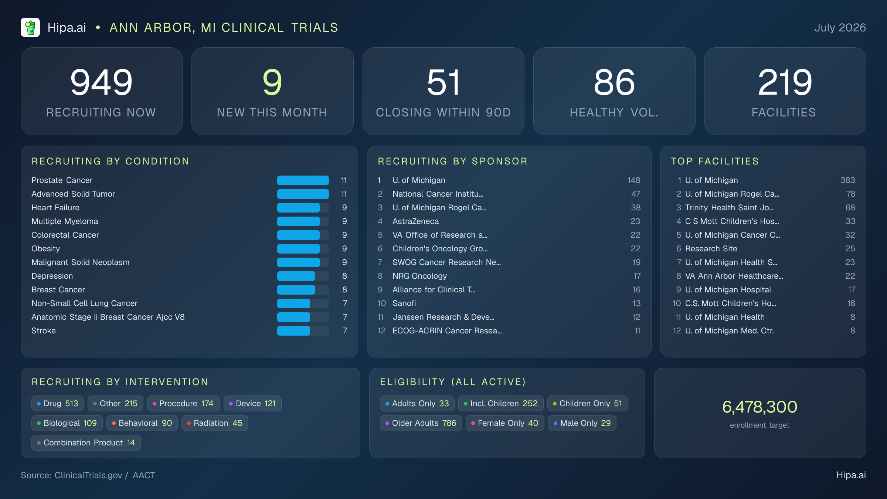This screenshot has width=887, height=499.
Task: Select SWOG Cancer Research Ne… sponsor
Action: point(509,262)
